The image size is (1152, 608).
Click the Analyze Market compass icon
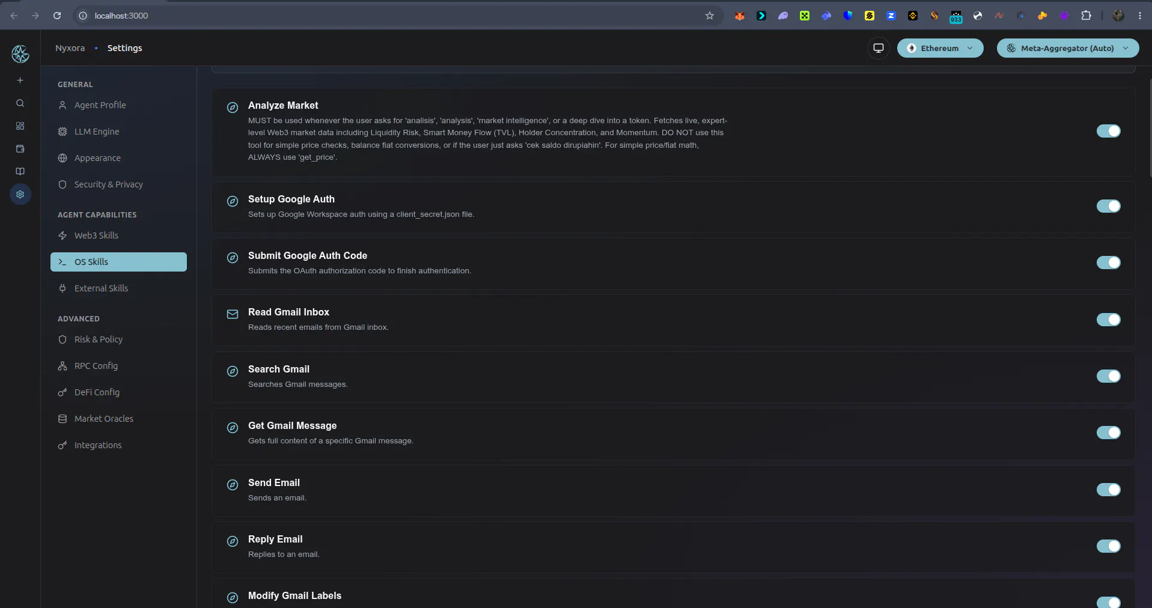[x=233, y=108]
